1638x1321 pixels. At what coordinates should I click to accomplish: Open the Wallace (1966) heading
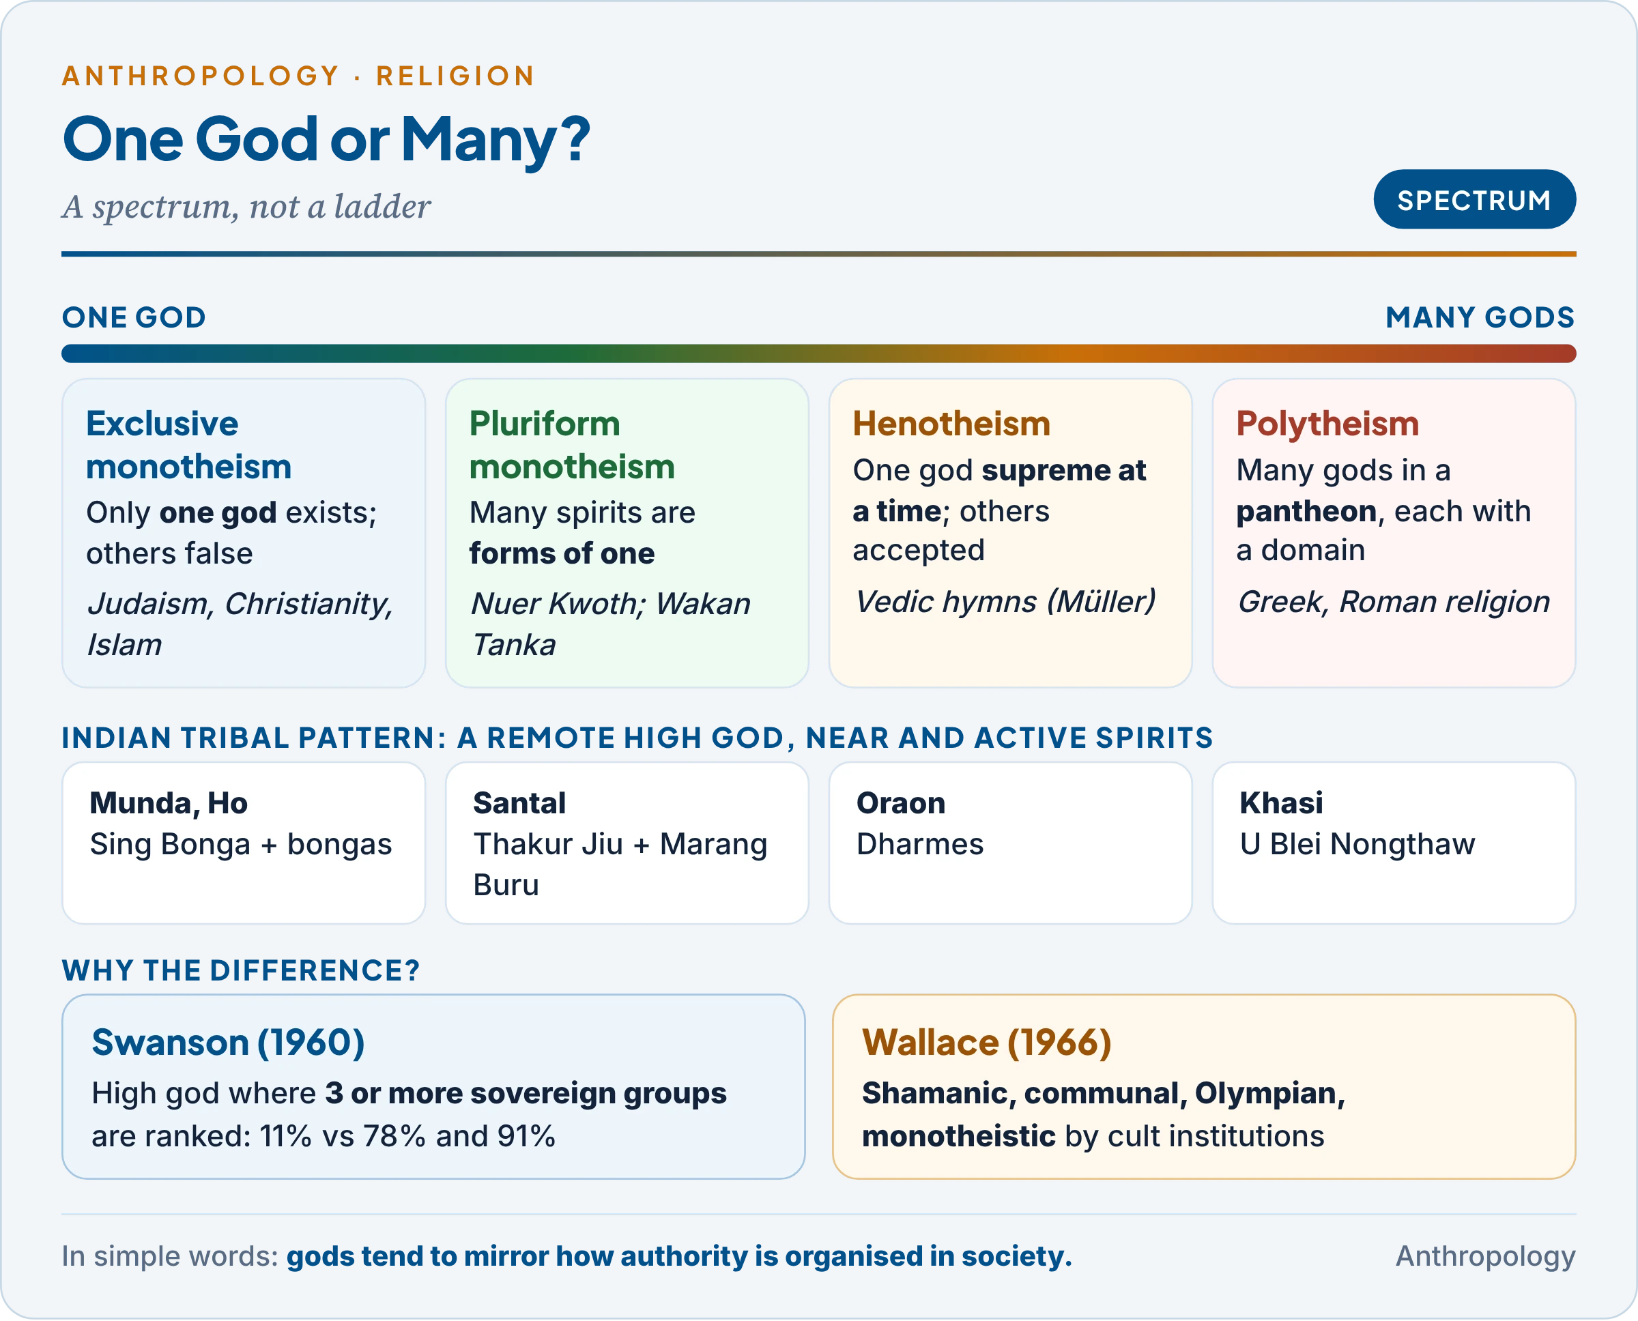point(986,1043)
